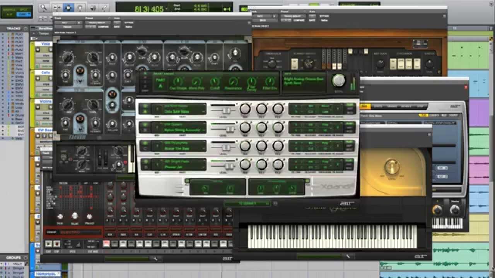The image size is (495, 278).
Task: Click the Compare button in the plugin header
Action: [x=103, y=27]
